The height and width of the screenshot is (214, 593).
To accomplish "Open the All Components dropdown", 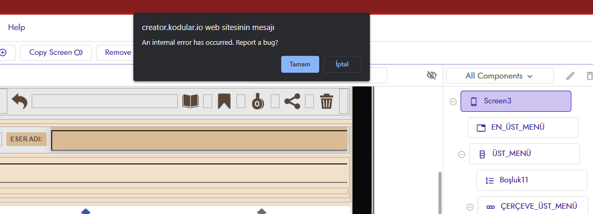I will [499, 76].
